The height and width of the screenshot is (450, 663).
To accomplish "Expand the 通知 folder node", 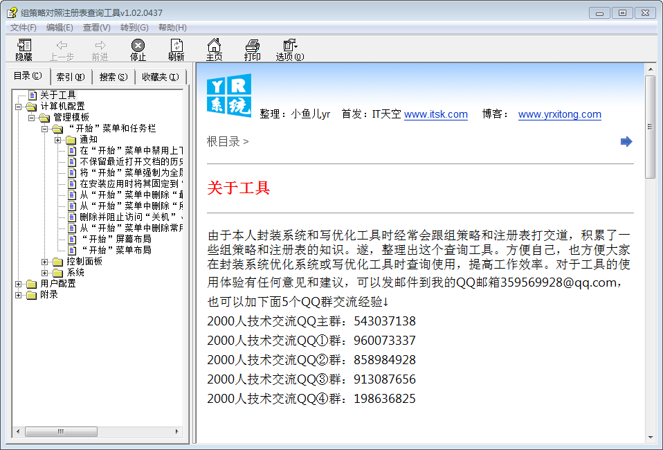I will pyautogui.click(x=58, y=140).
